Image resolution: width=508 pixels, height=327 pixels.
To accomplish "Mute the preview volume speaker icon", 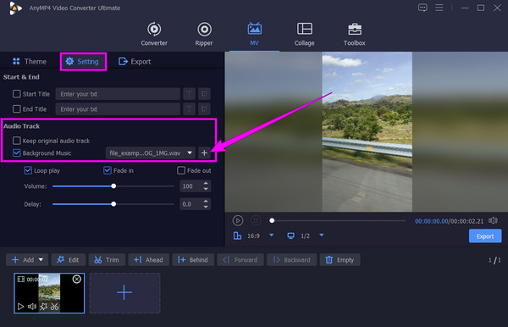I will [x=493, y=221].
